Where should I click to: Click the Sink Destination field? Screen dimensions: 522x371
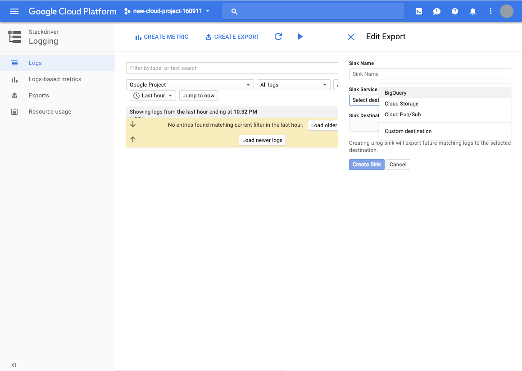[364, 126]
